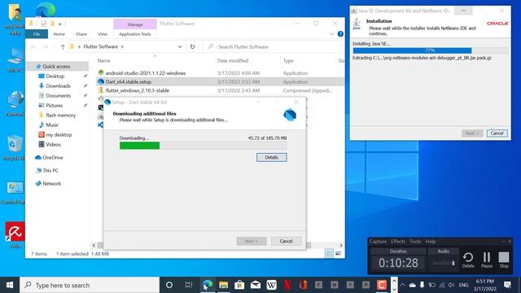Open flash memory folder in navigation pane
521x293 pixels.
[60, 116]
